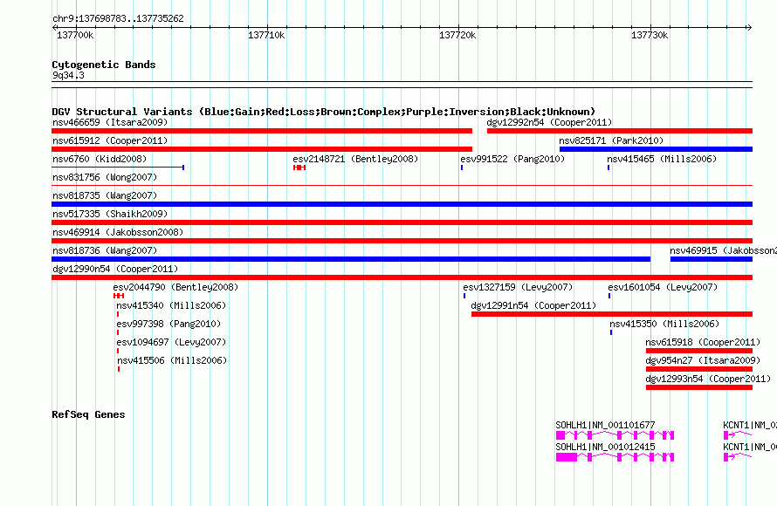Select esv997398 (Pang2010) label
The height and width of the screenshot is (506, 777).
point(168,324)
